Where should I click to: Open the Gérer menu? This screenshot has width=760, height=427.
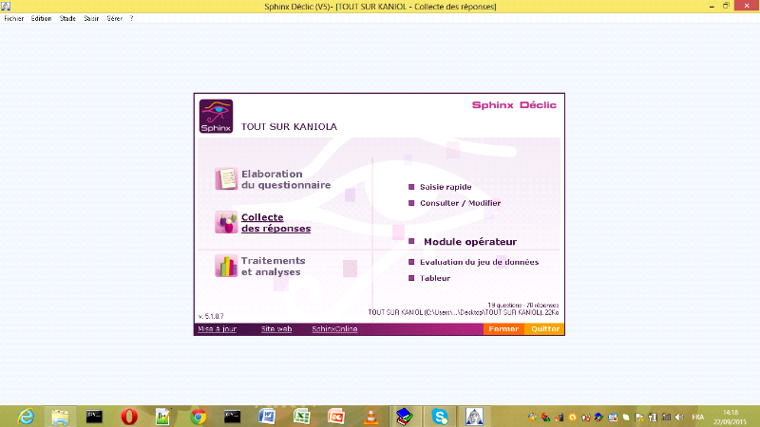coord(114,18)
